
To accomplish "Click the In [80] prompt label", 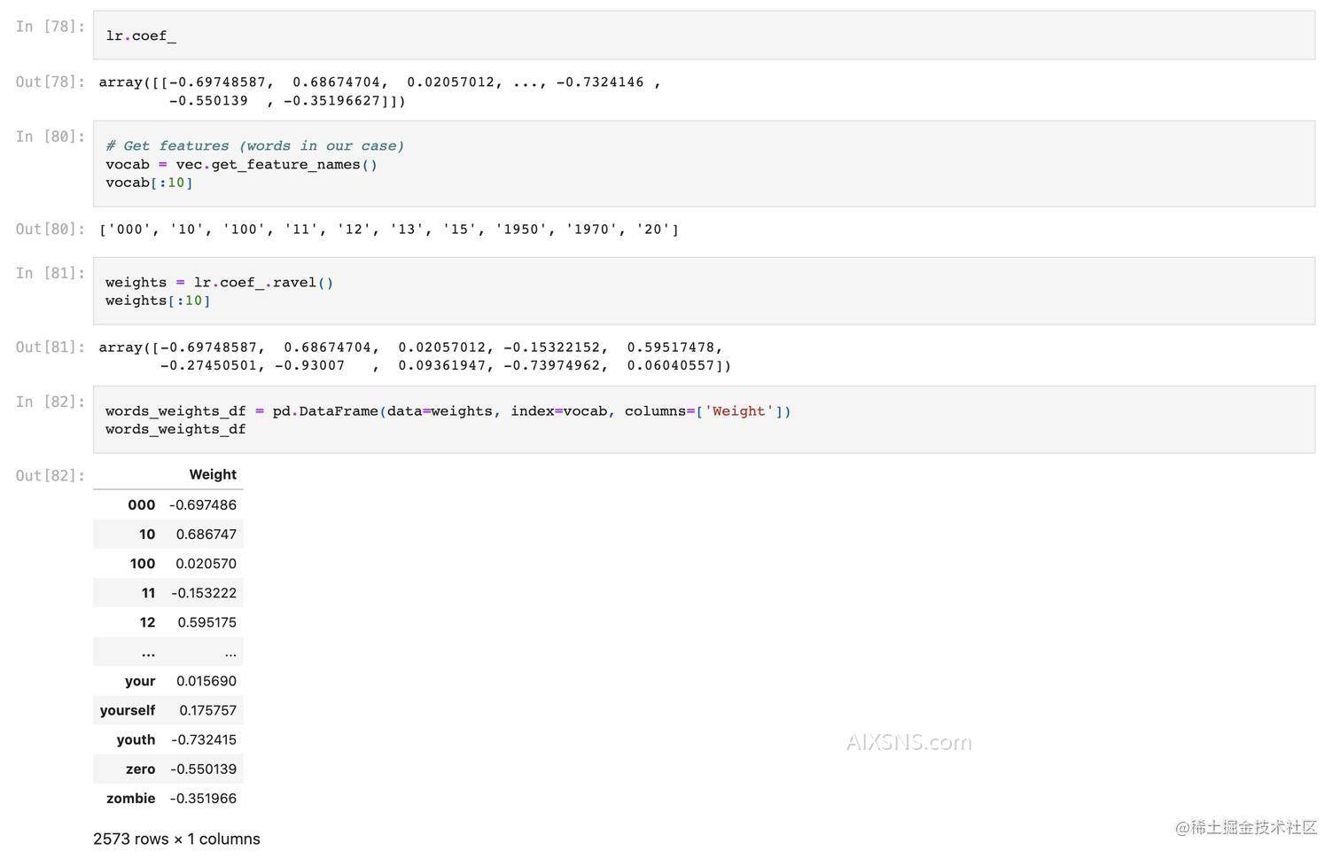I will (50, 137).
